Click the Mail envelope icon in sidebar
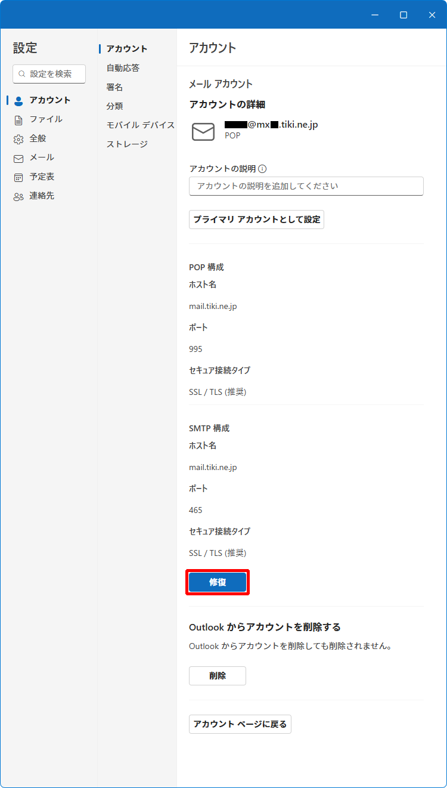The height and width of the screenshot is (788, 447). [x=18, y=158]
